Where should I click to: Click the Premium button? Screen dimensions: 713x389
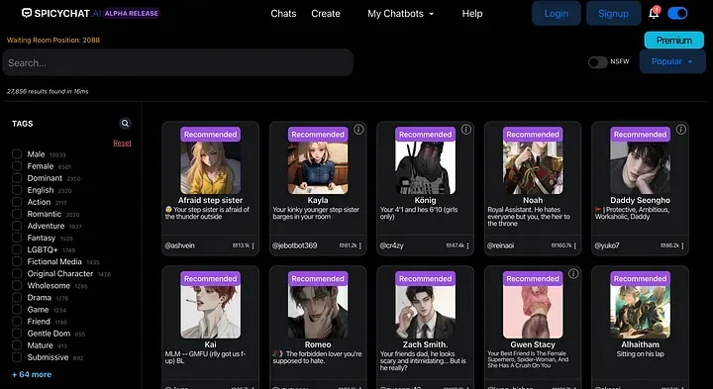pyautogui.click(x=674, y=40)
